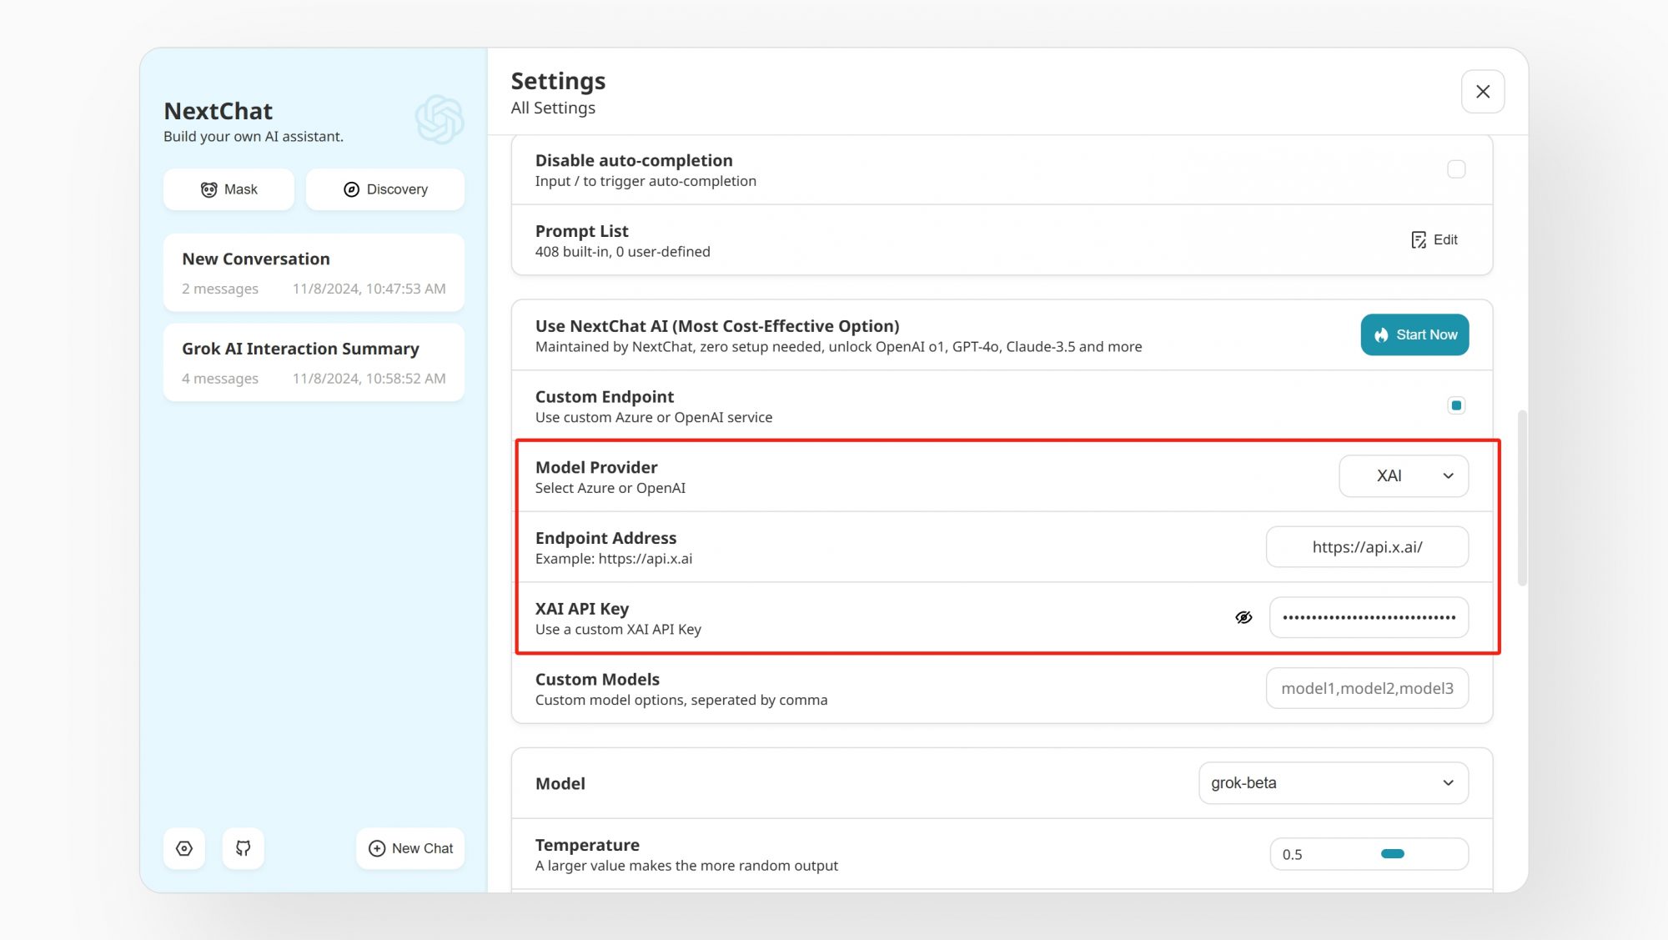Open Grok AI Interaction Summary chat
Viewport: 1668px width, 940px height.
[314, 362]
